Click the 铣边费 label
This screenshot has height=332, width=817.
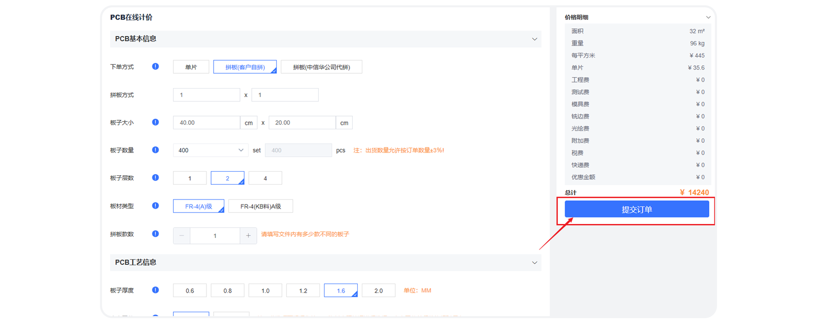pyautogui.click(x=580, y=116)
